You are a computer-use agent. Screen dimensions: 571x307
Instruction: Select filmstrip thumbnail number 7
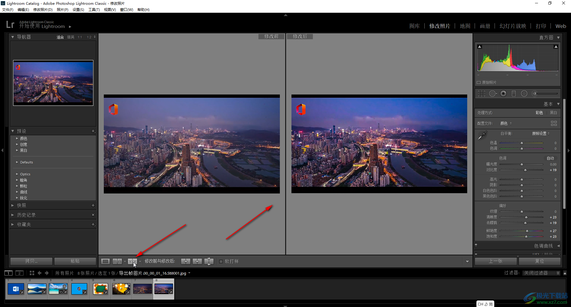142,289
